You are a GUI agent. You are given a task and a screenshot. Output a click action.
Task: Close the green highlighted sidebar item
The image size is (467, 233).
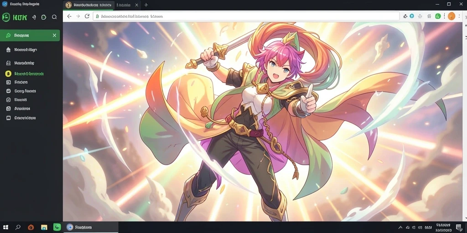(x=54, y=35)
